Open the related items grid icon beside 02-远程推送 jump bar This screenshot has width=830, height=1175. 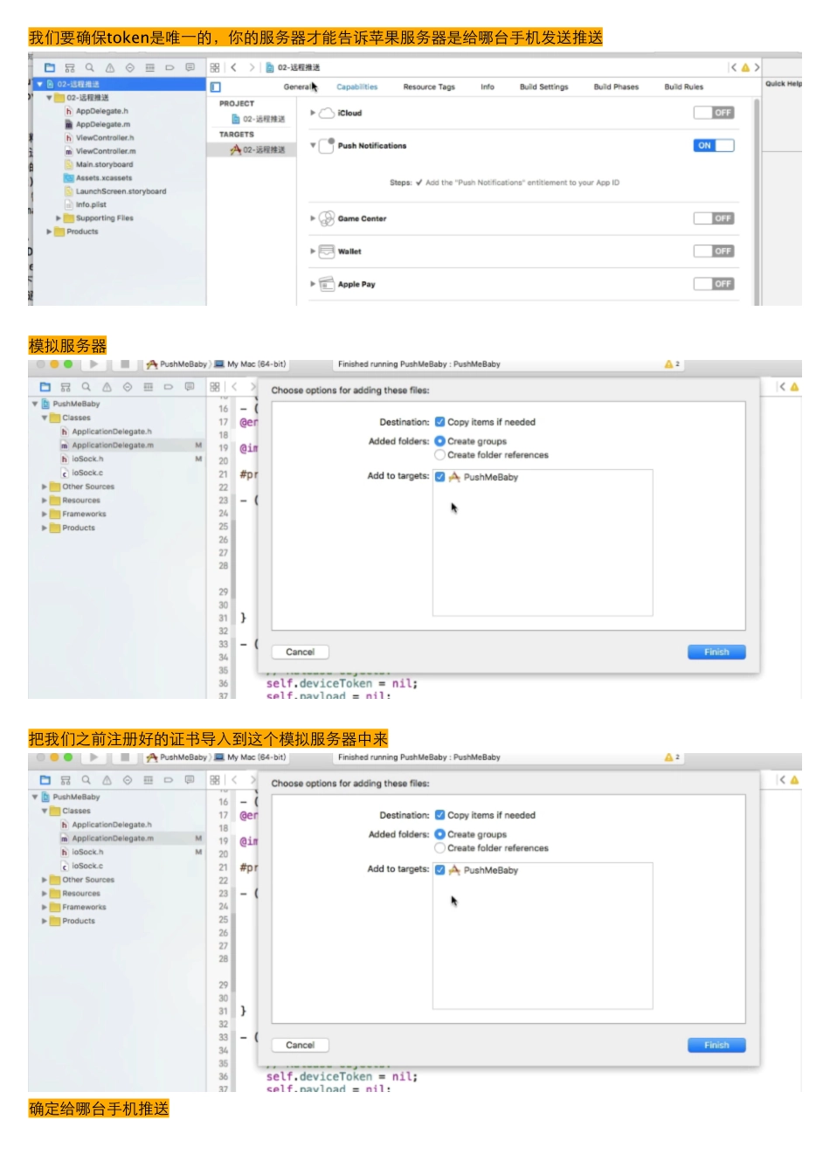pos(215,67)
